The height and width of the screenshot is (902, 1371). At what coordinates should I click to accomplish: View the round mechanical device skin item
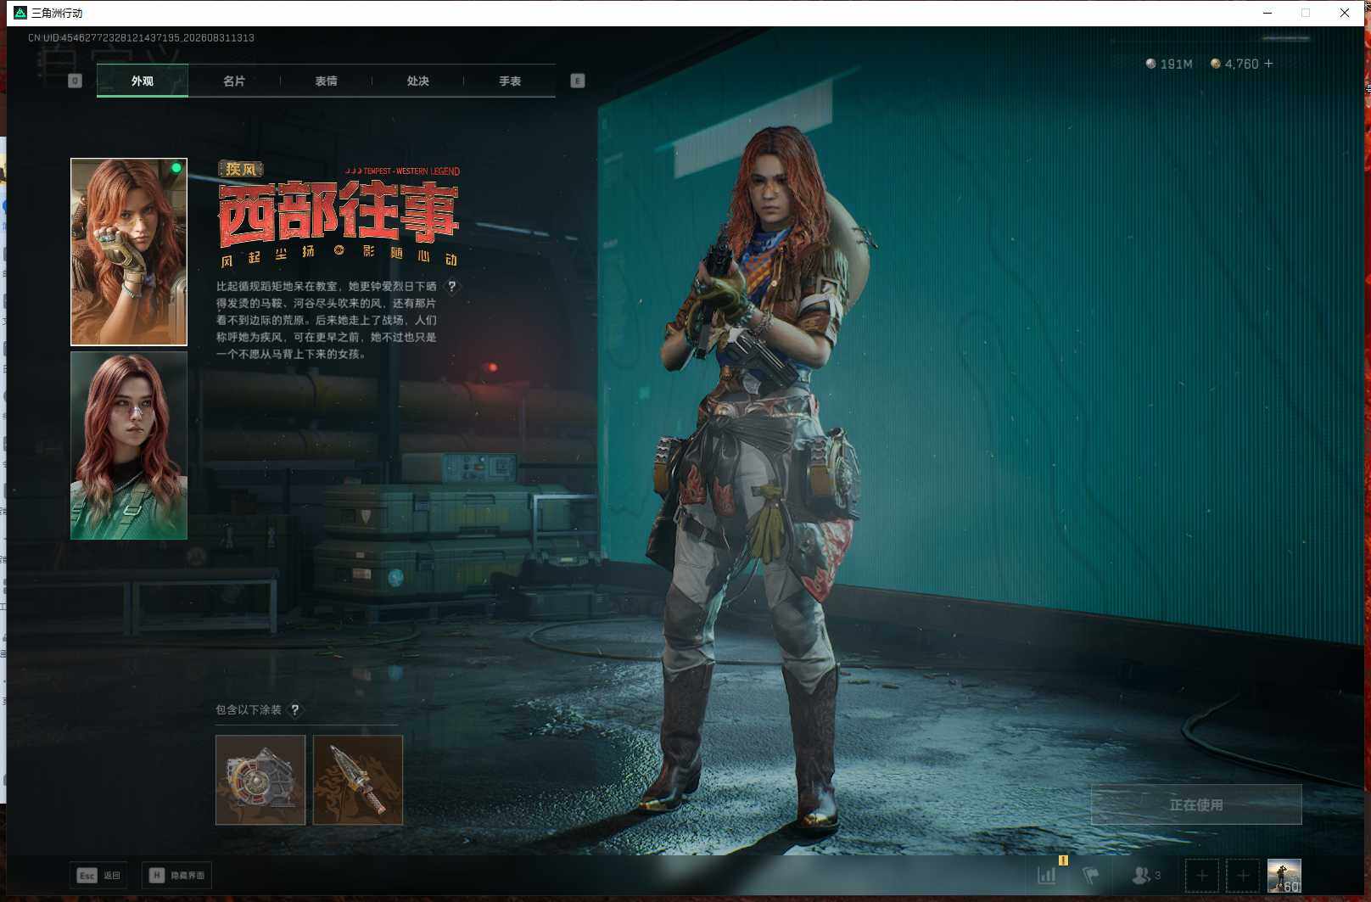pos(260,780)
